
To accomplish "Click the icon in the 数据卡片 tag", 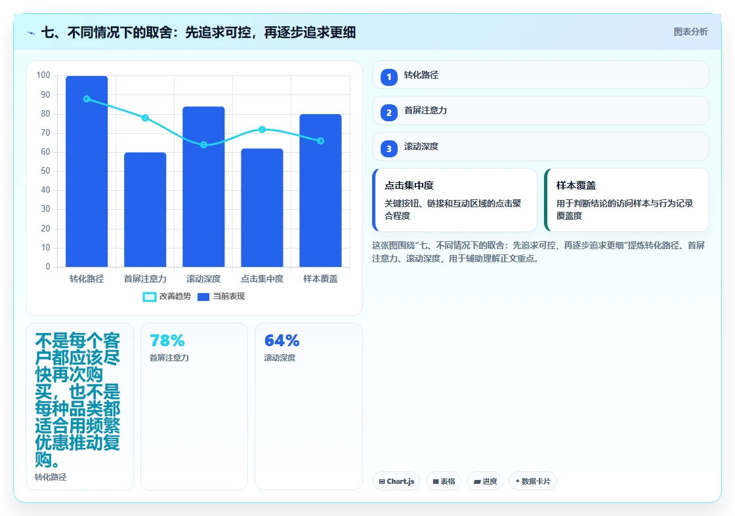I will [518, 481].
